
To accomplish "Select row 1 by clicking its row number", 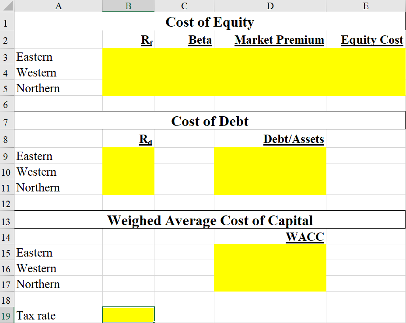I will point(6,22).
